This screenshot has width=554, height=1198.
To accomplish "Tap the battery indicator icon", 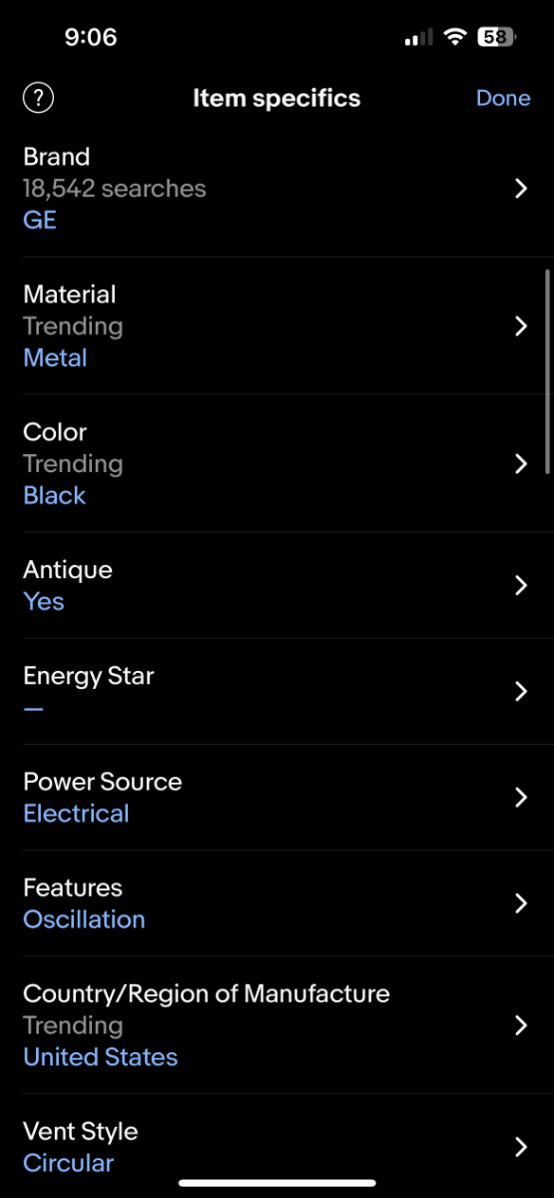I will 496,37.
